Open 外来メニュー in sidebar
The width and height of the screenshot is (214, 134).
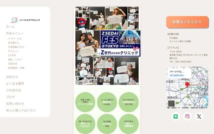[x=15, y=33]
